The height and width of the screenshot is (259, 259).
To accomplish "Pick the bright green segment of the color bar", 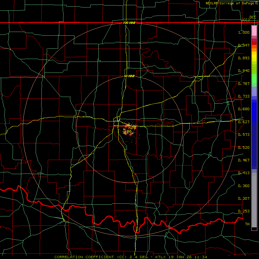I will (x=254, y=79).
